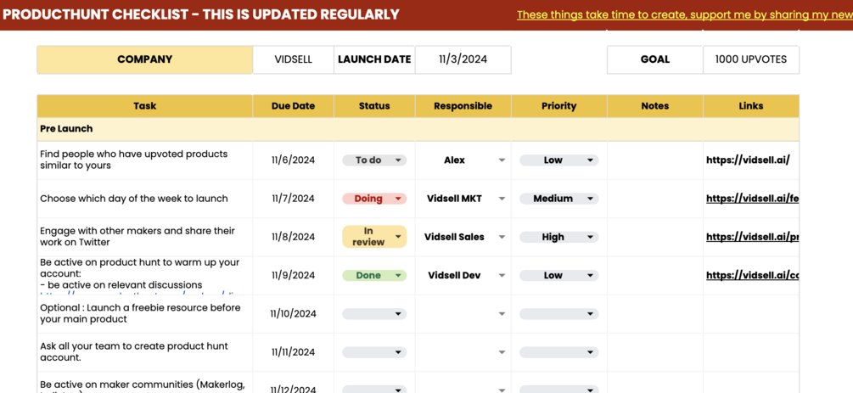Select the 'Pre Launch' section row
Screen dimensions: 853x393
pos(418,129)
